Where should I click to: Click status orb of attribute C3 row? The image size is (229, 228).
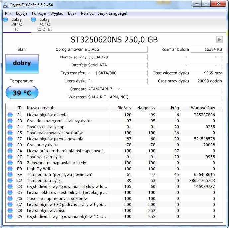[x=10, y=187]
